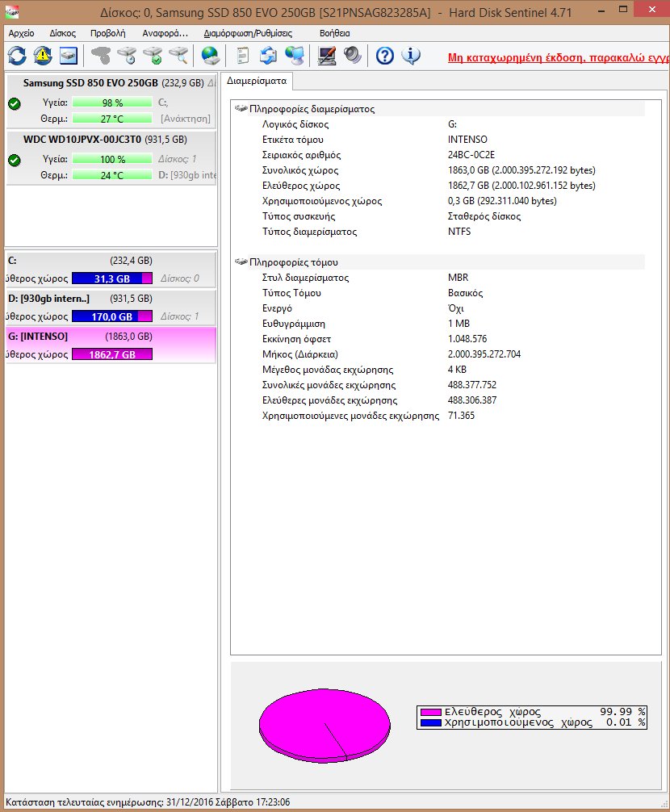
Task: Click the Σταθερός δίσκος device type value
Action: [484, 216]
